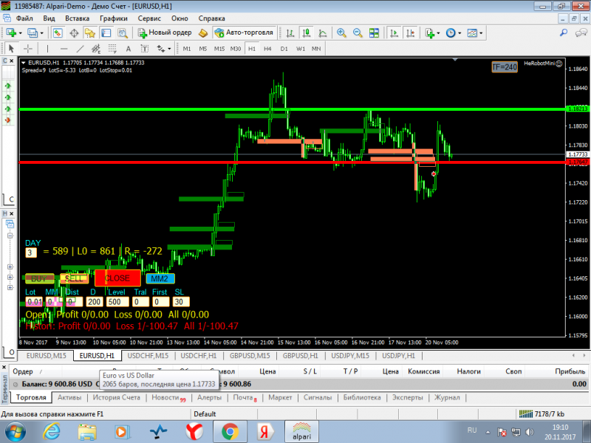Image resolution: width=591 pixels, height=443 pixels.
Task: Click the red CLOSE button on chart
Action: 117,278
